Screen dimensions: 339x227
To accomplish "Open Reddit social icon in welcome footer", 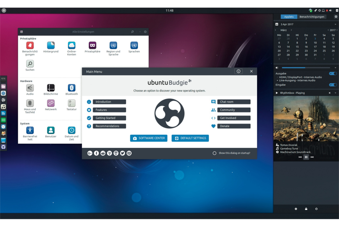I will 103,153.
